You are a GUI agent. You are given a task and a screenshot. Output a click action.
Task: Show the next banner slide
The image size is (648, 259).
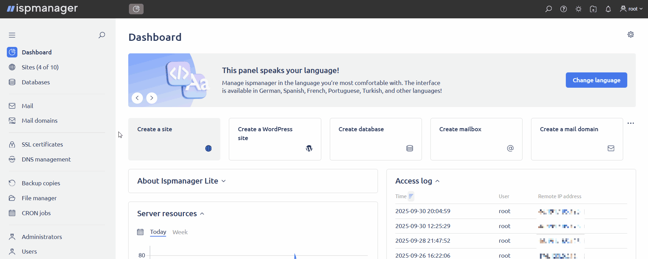pyautogui.click(x=152, y=98)
